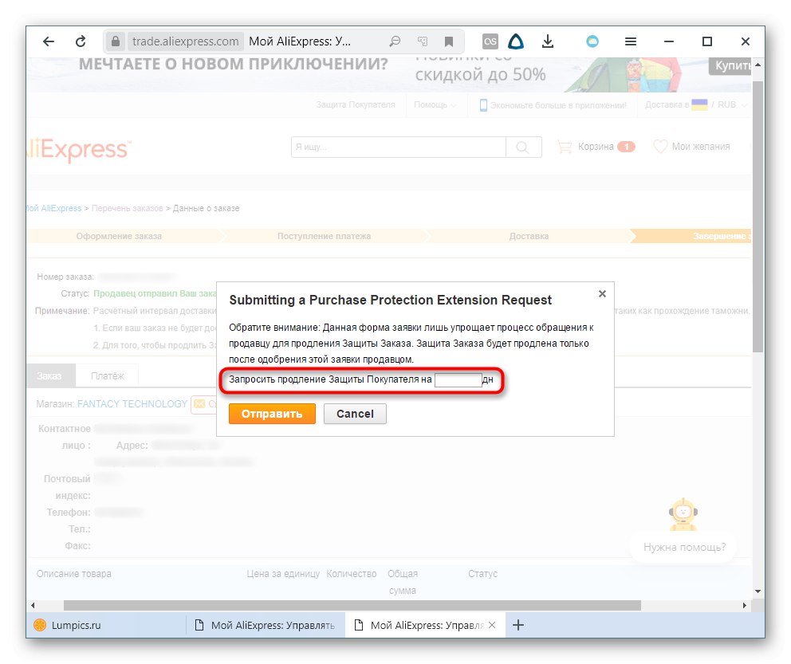
Task: Click the Отправить button
Action: pos(272,414)
